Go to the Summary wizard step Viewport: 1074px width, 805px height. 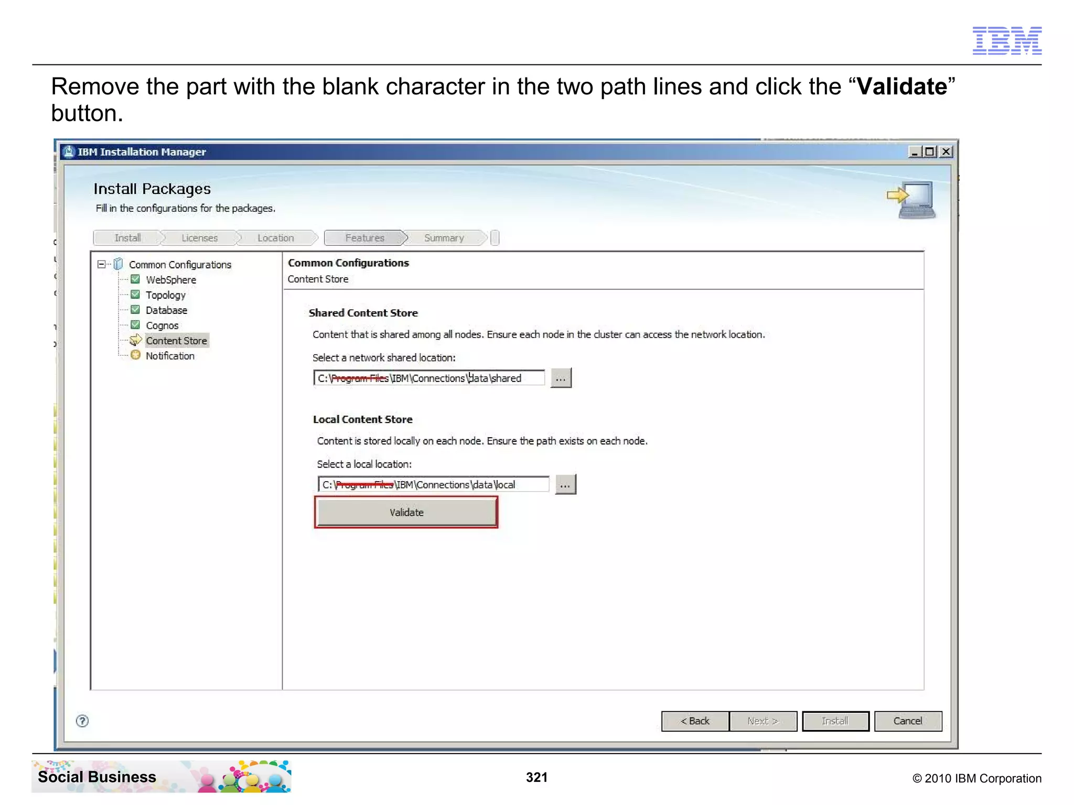click(x=444, y=238)
